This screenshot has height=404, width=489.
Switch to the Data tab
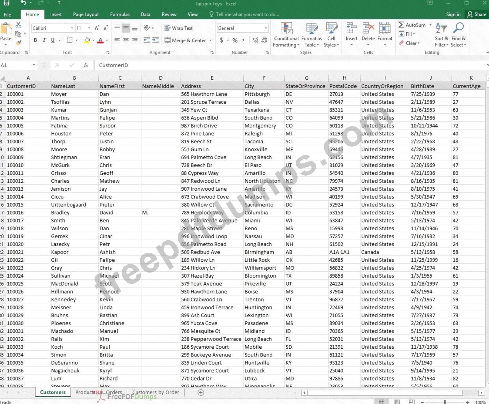(145, 14)
